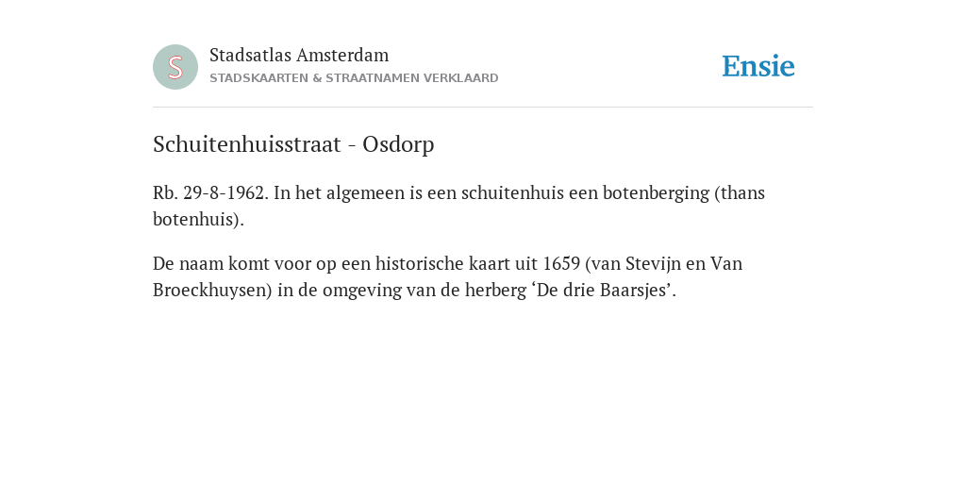
Task: Click the name 'Broeckhuysen)' in the text
Action: coord(212,291)
